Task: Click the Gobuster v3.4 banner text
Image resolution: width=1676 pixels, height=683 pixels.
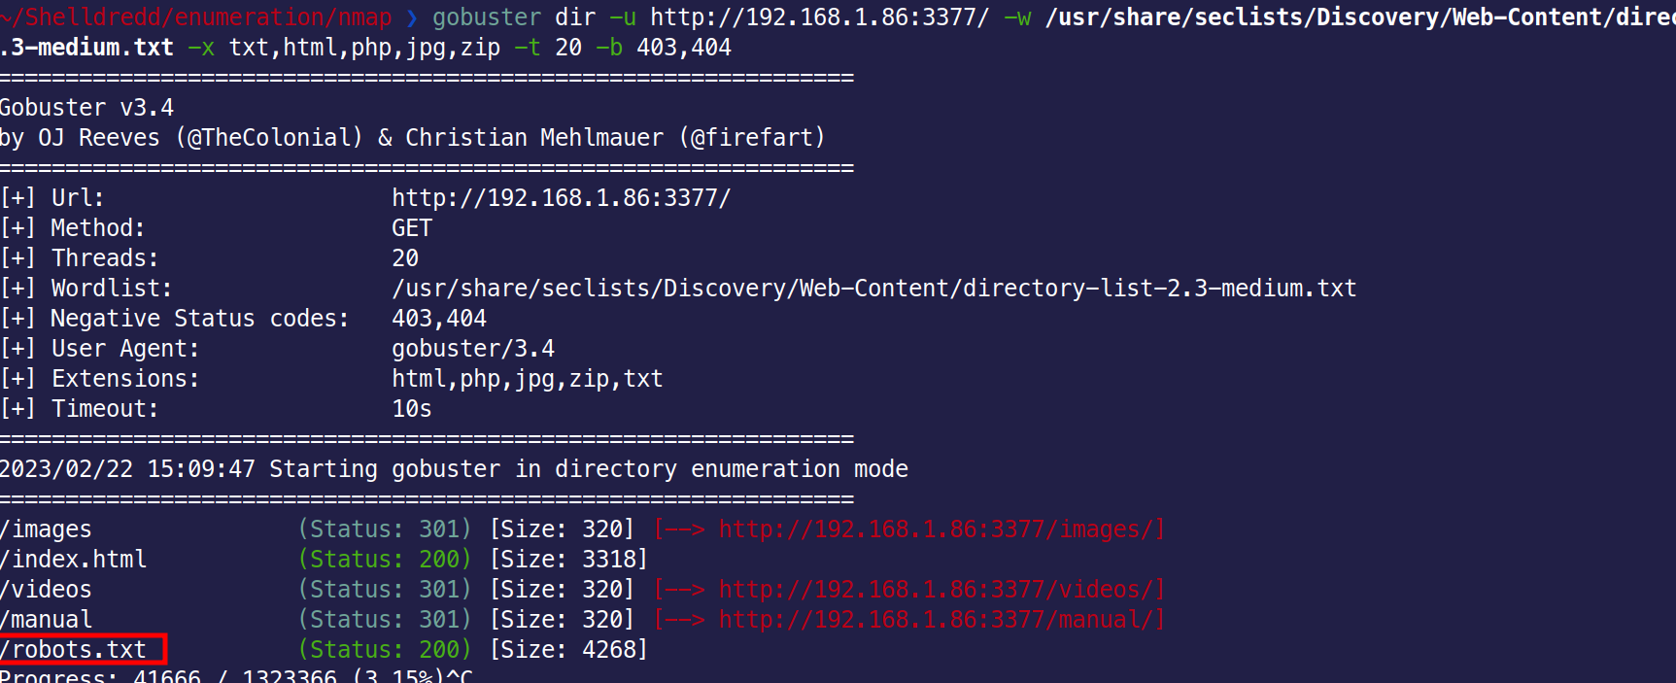Action: [86, 108]
